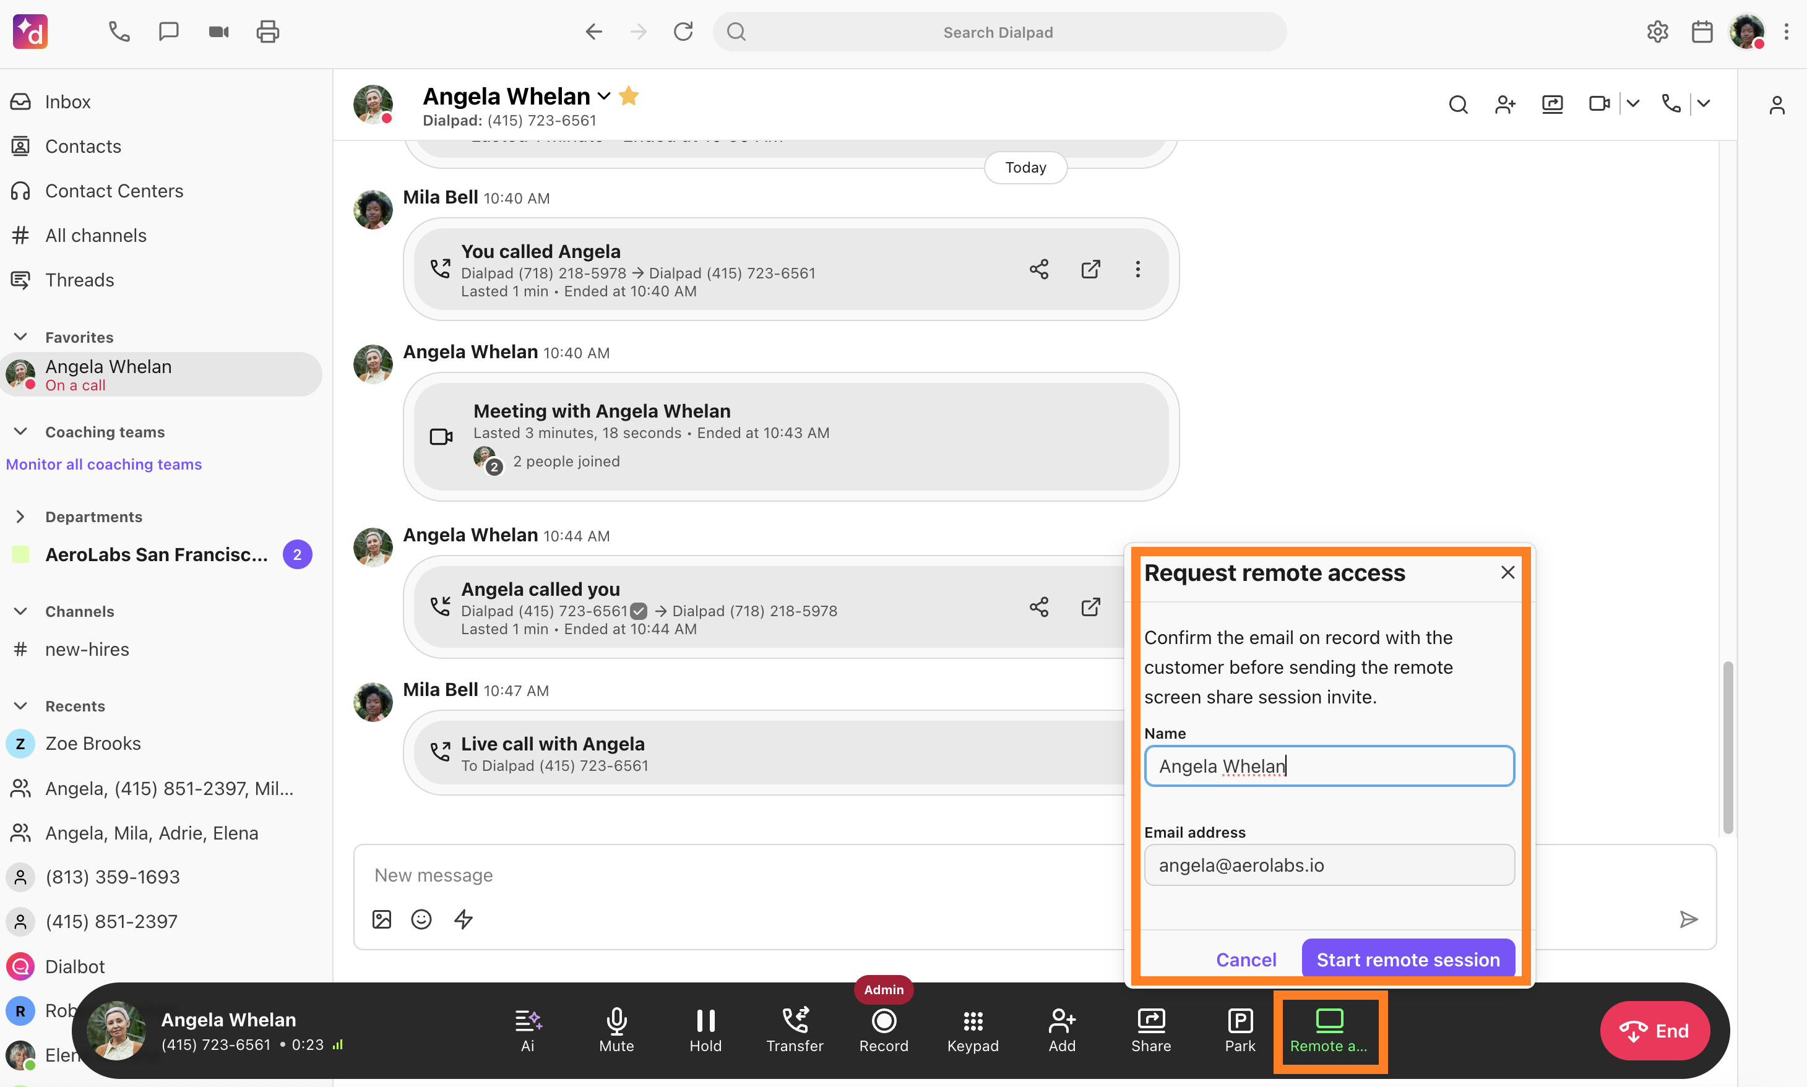This screenshot has width=1807, height=1087.
Task: Open the video call options chevron
Action: tap(1632, 104)
